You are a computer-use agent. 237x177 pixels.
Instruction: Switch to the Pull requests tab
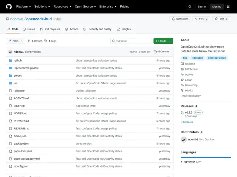(50, 29)
